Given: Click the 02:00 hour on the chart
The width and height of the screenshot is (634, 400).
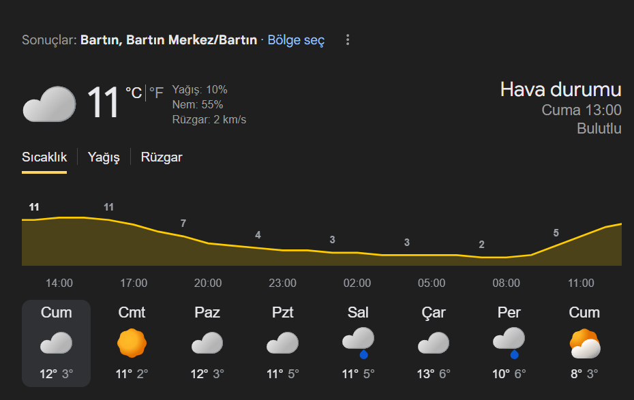Looking at the screenshot, I should pyautogui.click(x=357, y=283).
